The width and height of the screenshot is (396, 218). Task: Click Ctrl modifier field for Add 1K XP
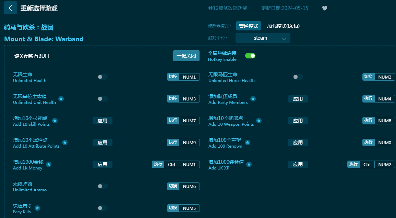click(367, 165)
